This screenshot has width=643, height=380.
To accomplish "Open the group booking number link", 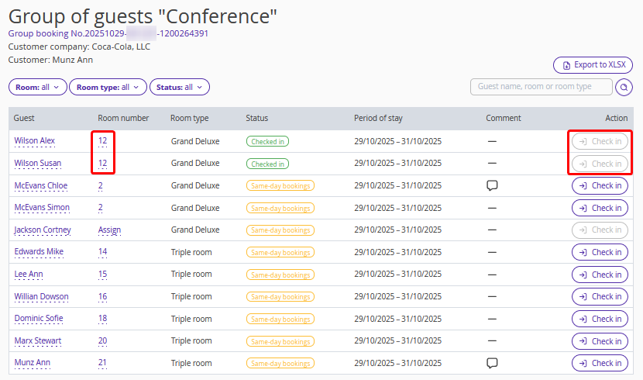I will click(108, 33).
